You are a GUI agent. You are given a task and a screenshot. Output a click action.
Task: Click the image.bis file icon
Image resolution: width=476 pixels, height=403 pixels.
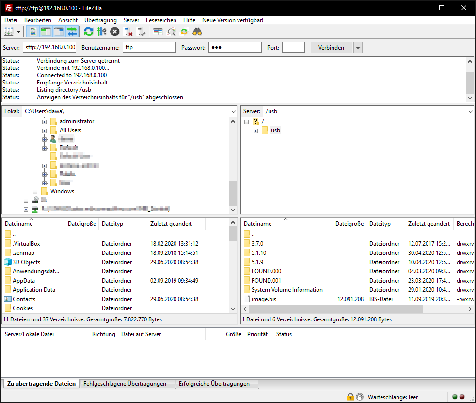pyautogui.click(x=247, y=299)
